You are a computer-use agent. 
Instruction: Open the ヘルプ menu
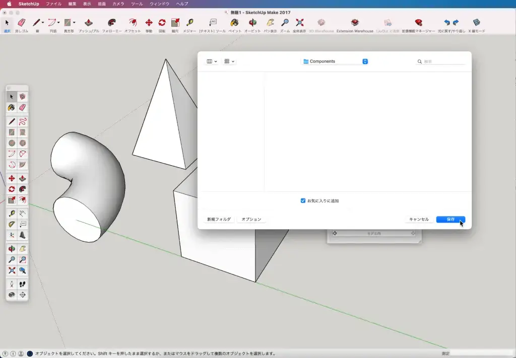point(182,4)
